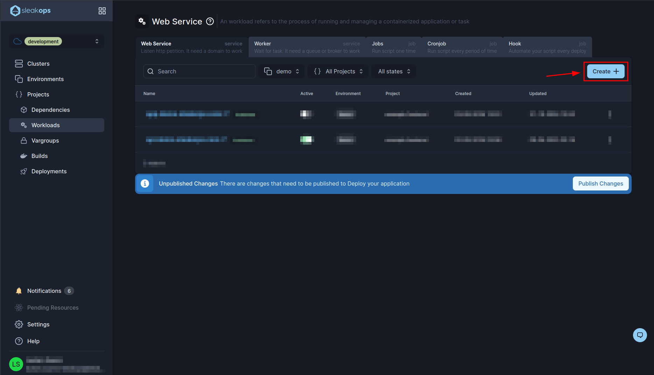Screen dimensions: 654x375
Task: Switch to the Worker tab
Action: click(x=307, y=47)
